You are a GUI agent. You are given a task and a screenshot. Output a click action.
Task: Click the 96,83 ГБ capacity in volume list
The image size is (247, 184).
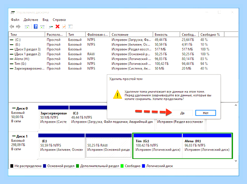click(x=161, y=59)
